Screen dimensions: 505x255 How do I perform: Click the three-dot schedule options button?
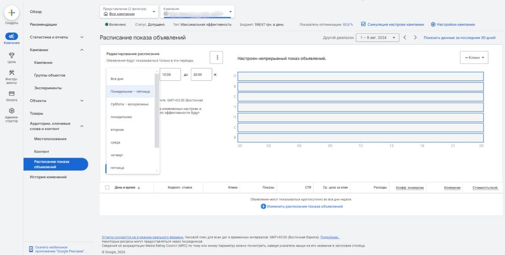point(216,57)
